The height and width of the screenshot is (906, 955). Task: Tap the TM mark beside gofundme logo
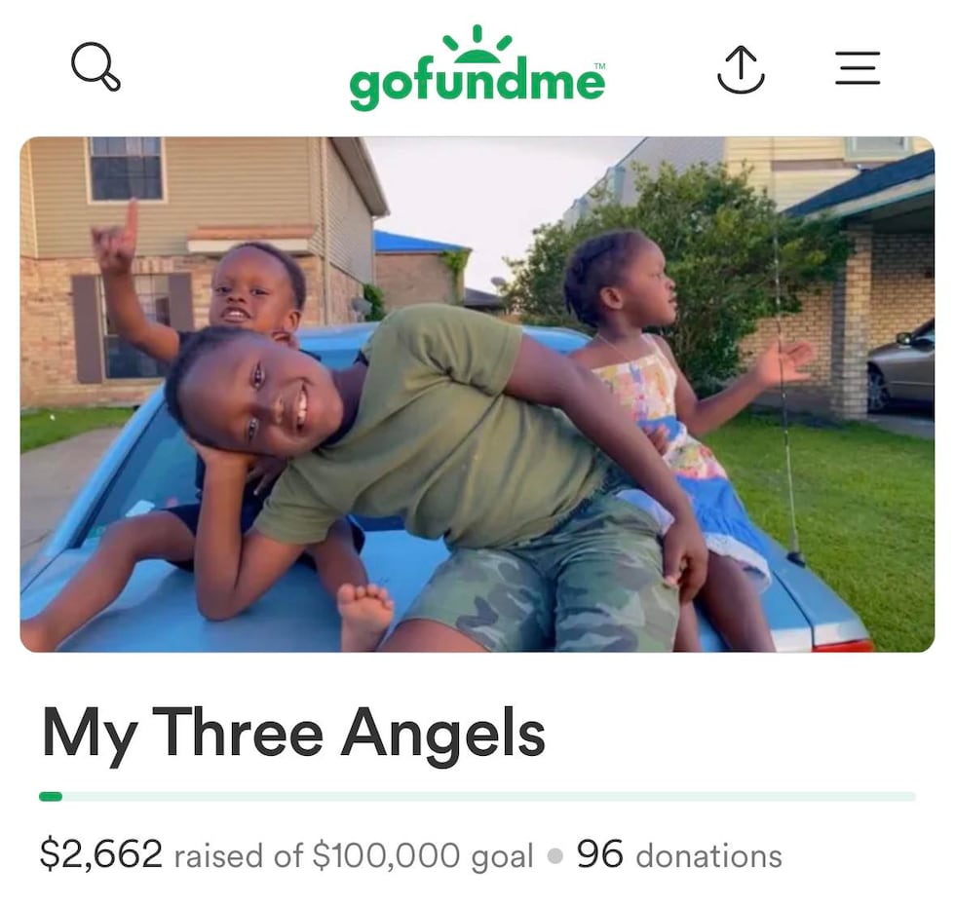600,66
